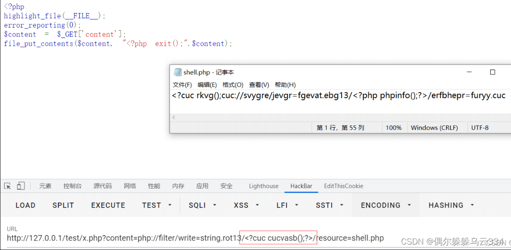Open Notepad 帮助(H) menu
This screenshot has height=250, width=511.
pyautogui.click(x=285, y=85)
